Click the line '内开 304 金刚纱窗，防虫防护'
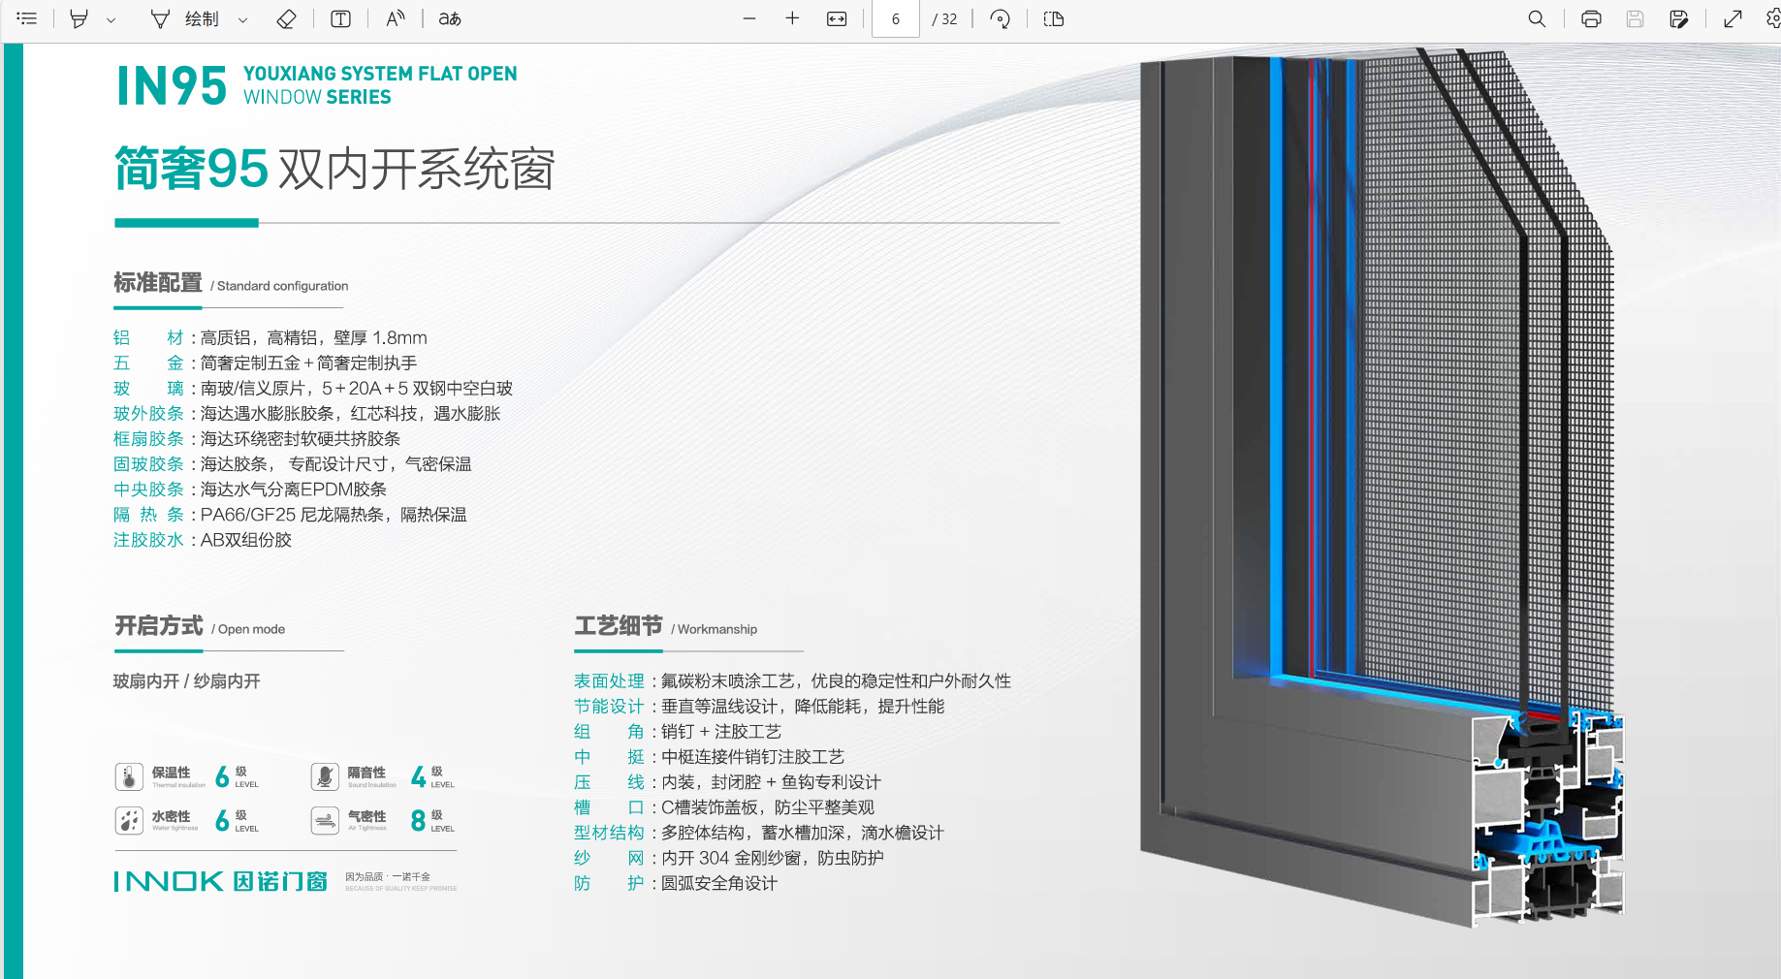The height and width of the screenshot is (979, 1781). point(773,857)
